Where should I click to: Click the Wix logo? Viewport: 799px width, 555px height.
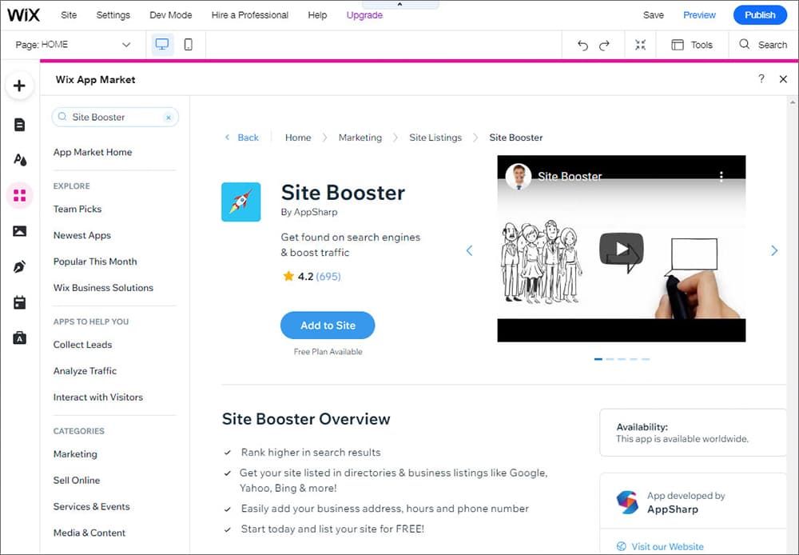[23, 14]
